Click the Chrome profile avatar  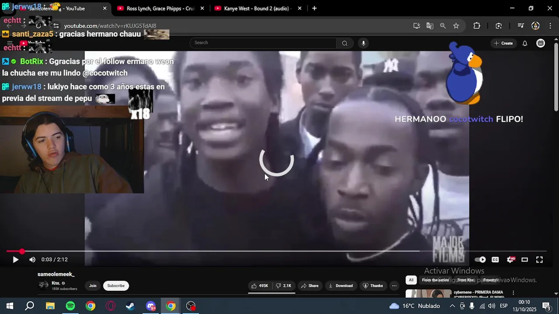535,26
